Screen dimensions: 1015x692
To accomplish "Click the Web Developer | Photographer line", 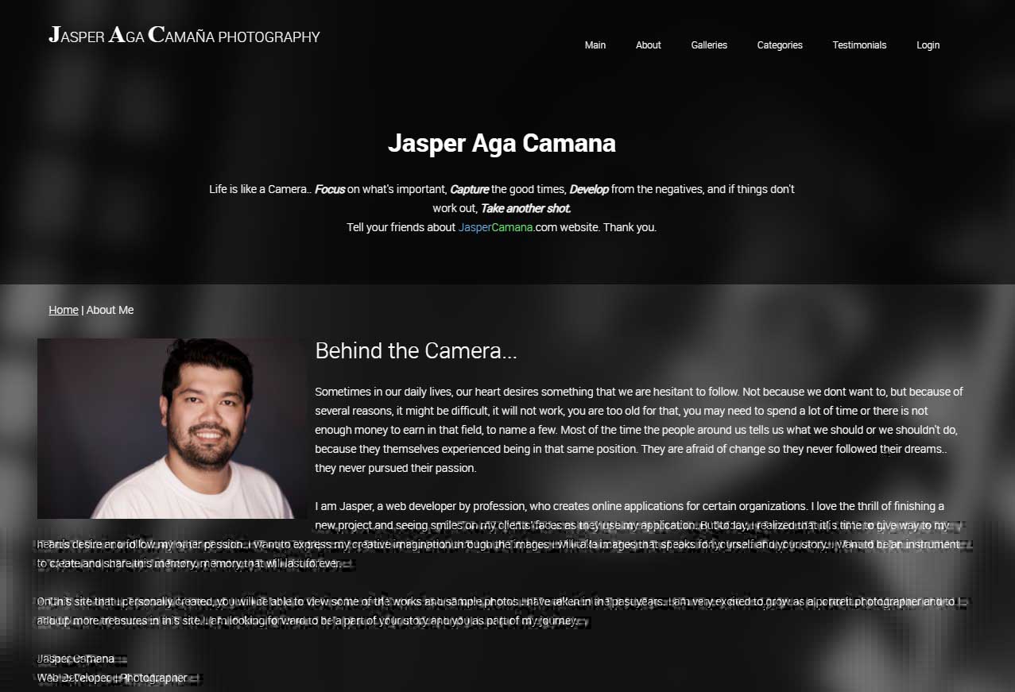I will click(x=112, y=678).
